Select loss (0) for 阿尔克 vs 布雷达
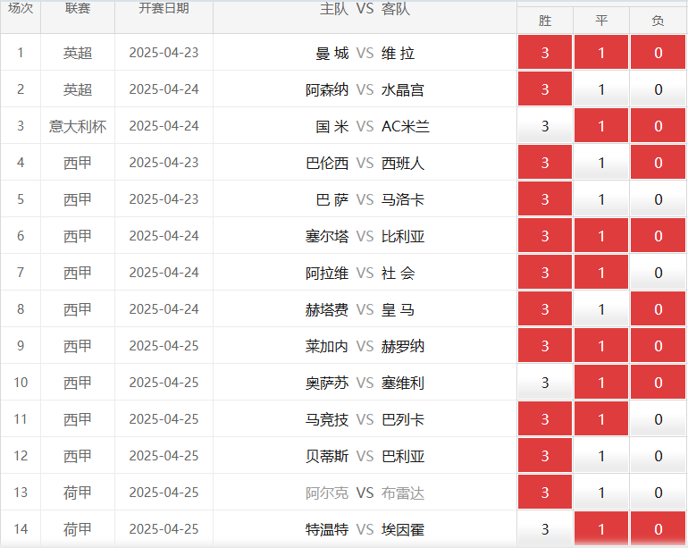Viewport: 688px width, 548px height. (x=658, y=493)
